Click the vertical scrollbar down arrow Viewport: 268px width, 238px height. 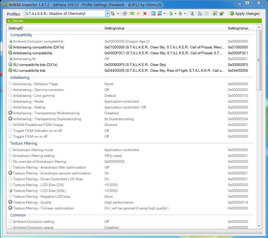[x=259, y=226]
